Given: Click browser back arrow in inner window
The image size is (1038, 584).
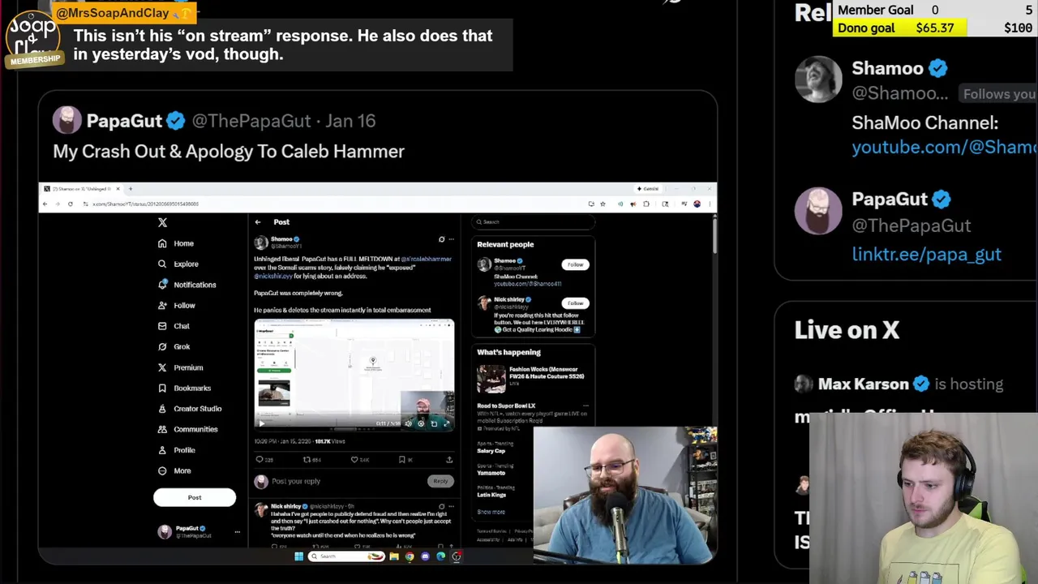Looking at the screenshot, I should click(45, 204).
